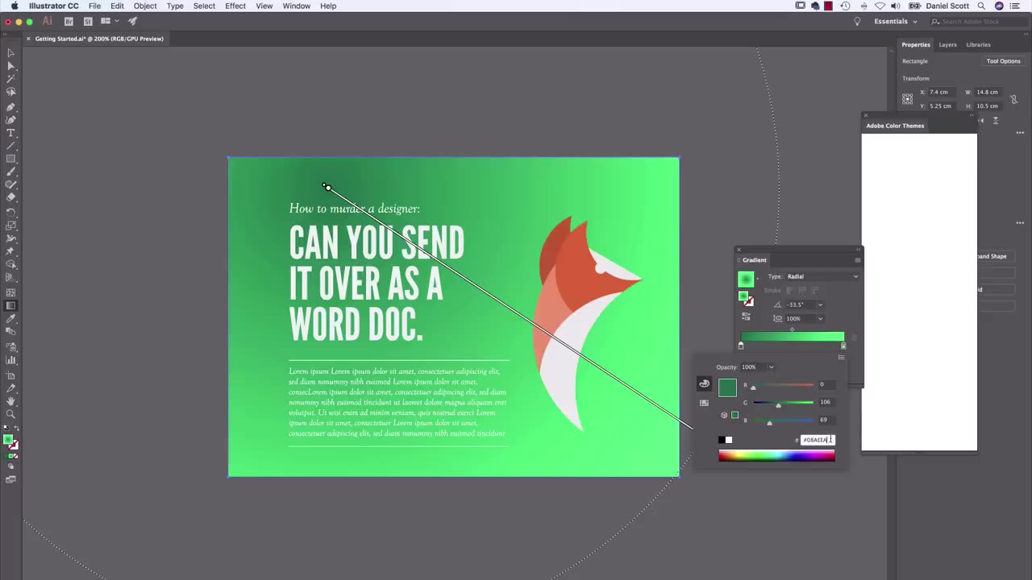Select the Shape Builder tool
The width and height of the screenshot is (1032, 580).
(x=10, y=264)
